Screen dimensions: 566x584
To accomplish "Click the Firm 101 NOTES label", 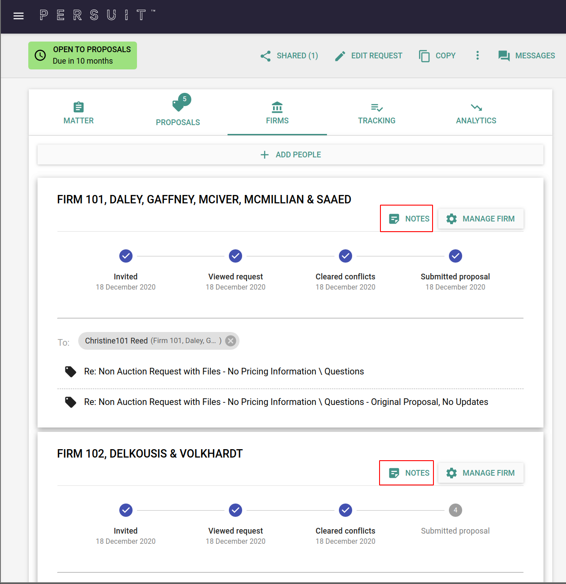I will [x=417, y=219].
